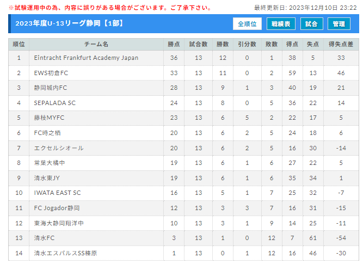Switch to the 戦績表 tab
Image resolution: width=363 pixels, height=264 pixels.
281,24
